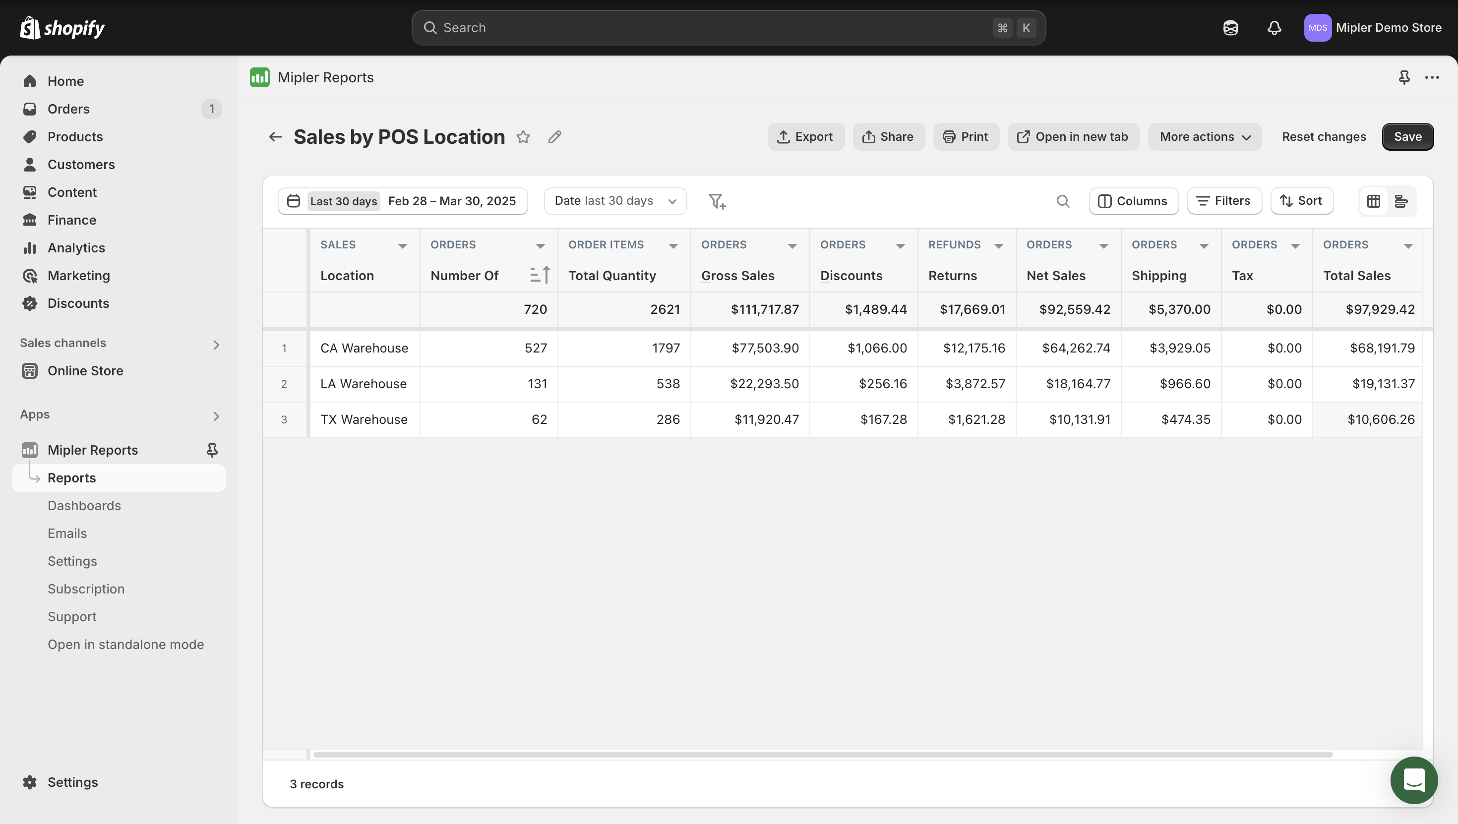Pin Mipler Reports in the app header

[1404, 77]
